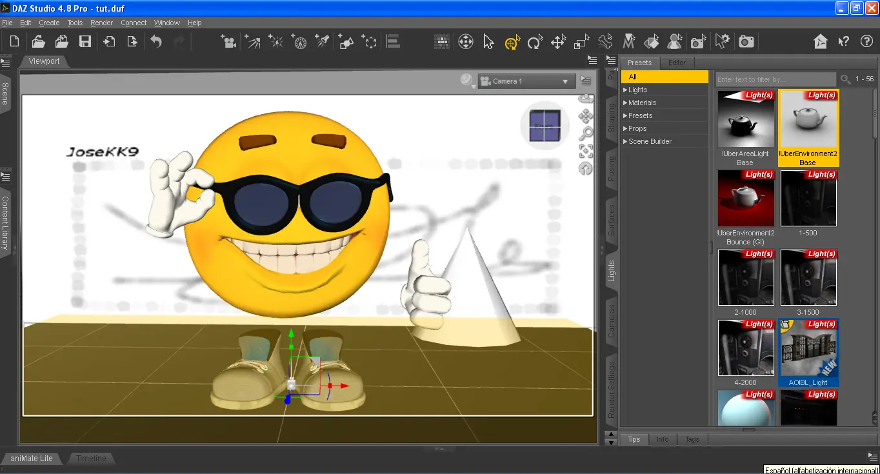Click the viewport Frame selection icon
The width and height of the screenshot is (880, 474).
586,151
